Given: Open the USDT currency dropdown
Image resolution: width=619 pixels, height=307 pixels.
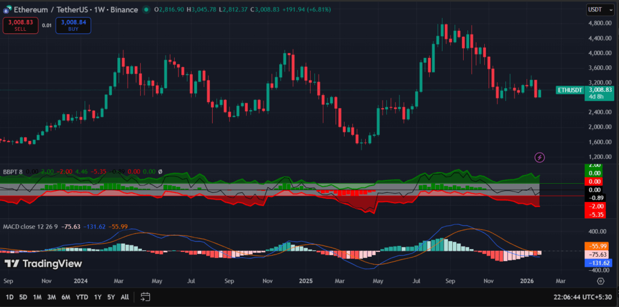Looking at the screenshot, I should tap(595, 9).
